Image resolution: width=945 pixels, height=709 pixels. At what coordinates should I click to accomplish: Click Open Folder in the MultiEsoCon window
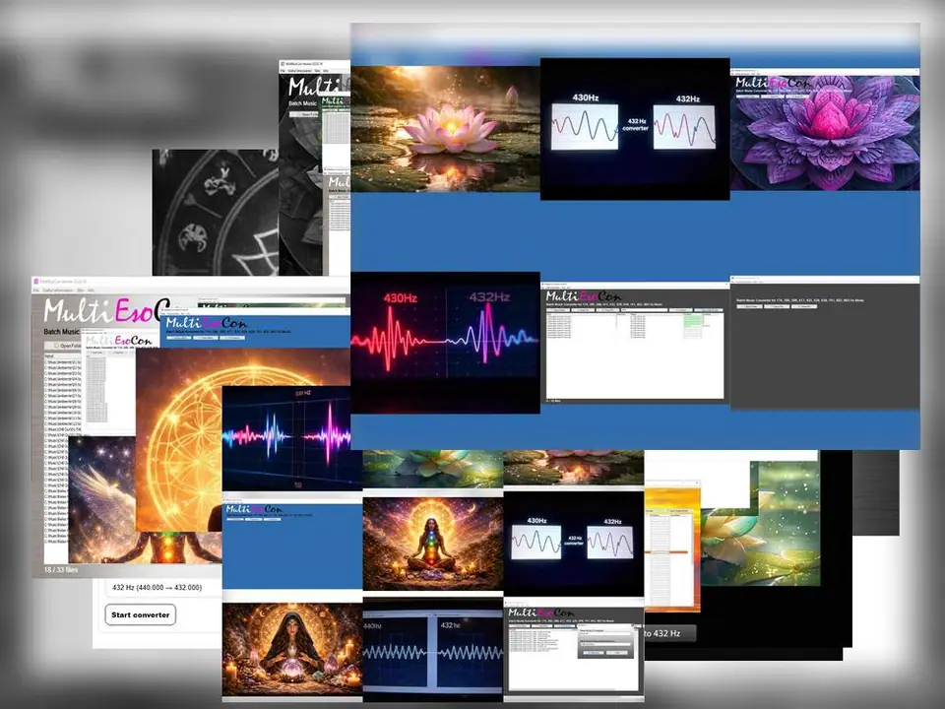(66, 346)
